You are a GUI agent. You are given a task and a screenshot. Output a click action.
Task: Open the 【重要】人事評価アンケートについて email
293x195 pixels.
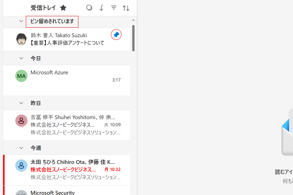click(67, 43)
